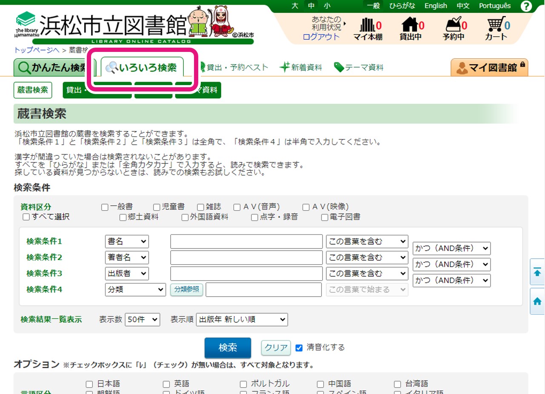This screenshot has width=545, height=394.
Task: Open 貸出・予約ベスト tab
Action: point(234,67)
